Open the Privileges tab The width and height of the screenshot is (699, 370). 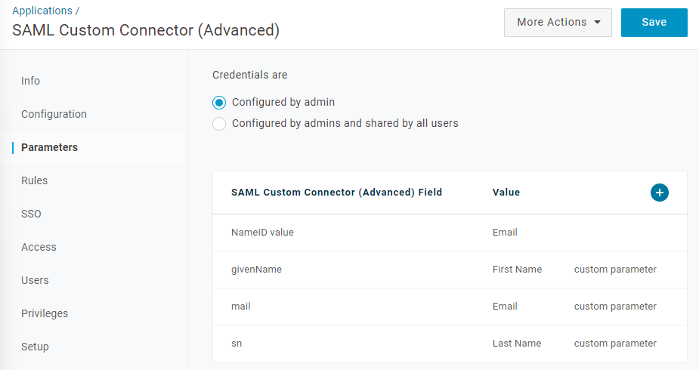[x=45, y=313]
